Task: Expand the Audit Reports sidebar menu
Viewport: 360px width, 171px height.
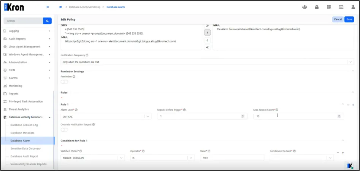Action: pos(27,39)
